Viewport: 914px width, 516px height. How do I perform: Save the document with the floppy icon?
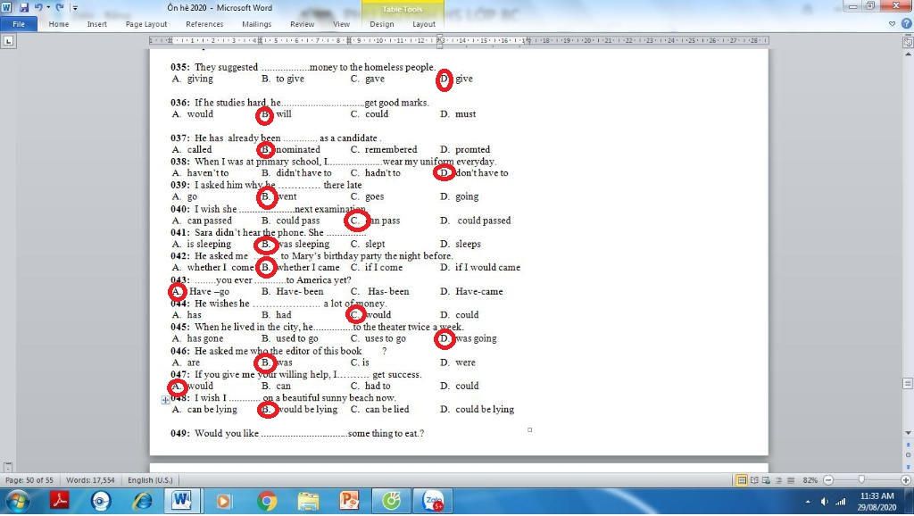(x=24, y=7)
